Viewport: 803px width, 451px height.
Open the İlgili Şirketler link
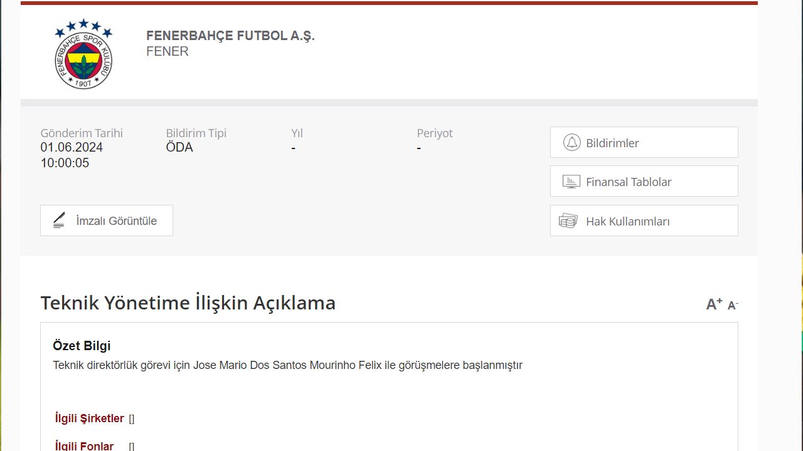pos(88,418)
